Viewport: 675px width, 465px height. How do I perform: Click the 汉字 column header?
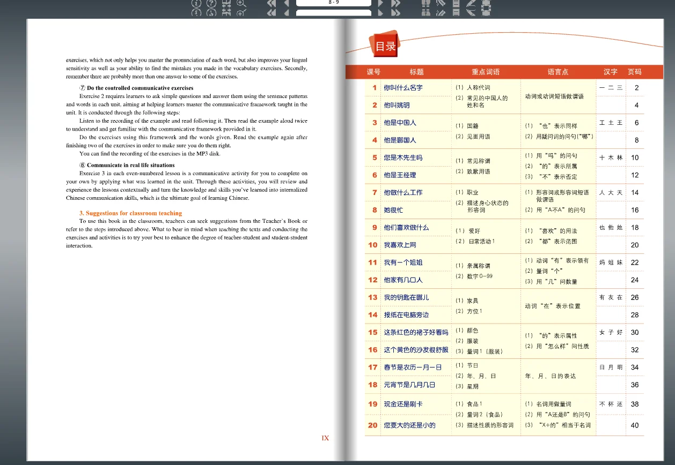coord(611,72)
